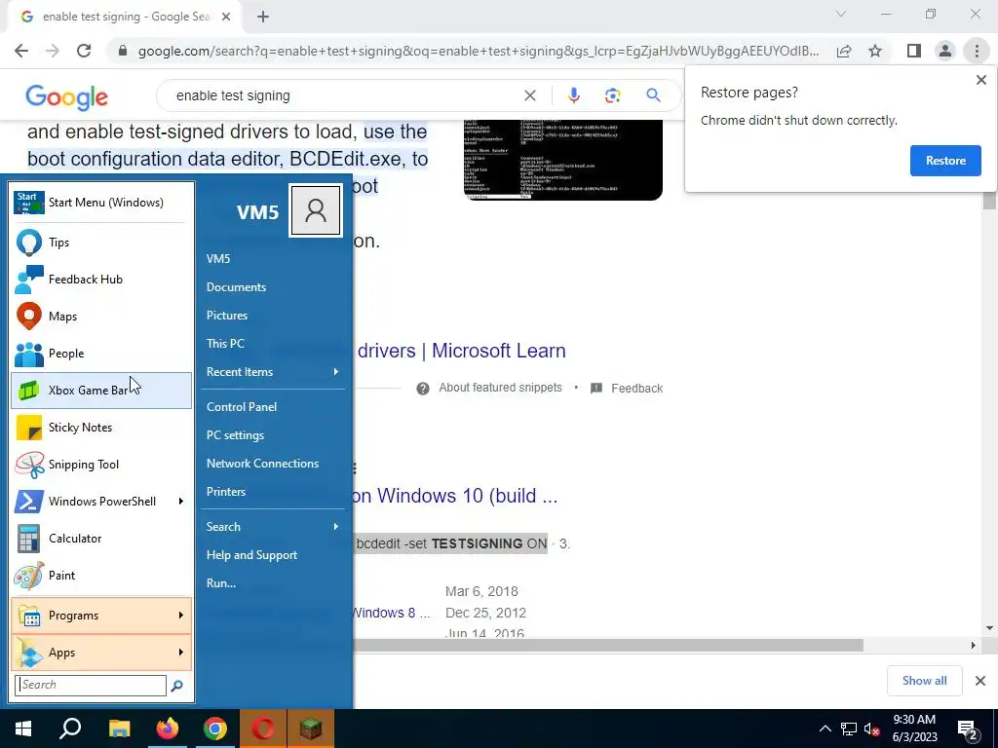Launch Paint

point(101,575)
